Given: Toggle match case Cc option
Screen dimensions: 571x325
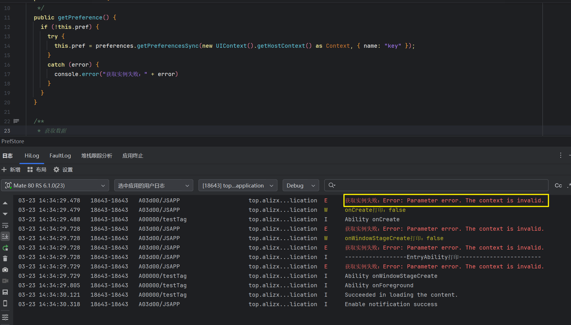Looking at the screenshot, I should tap(558, 186).
